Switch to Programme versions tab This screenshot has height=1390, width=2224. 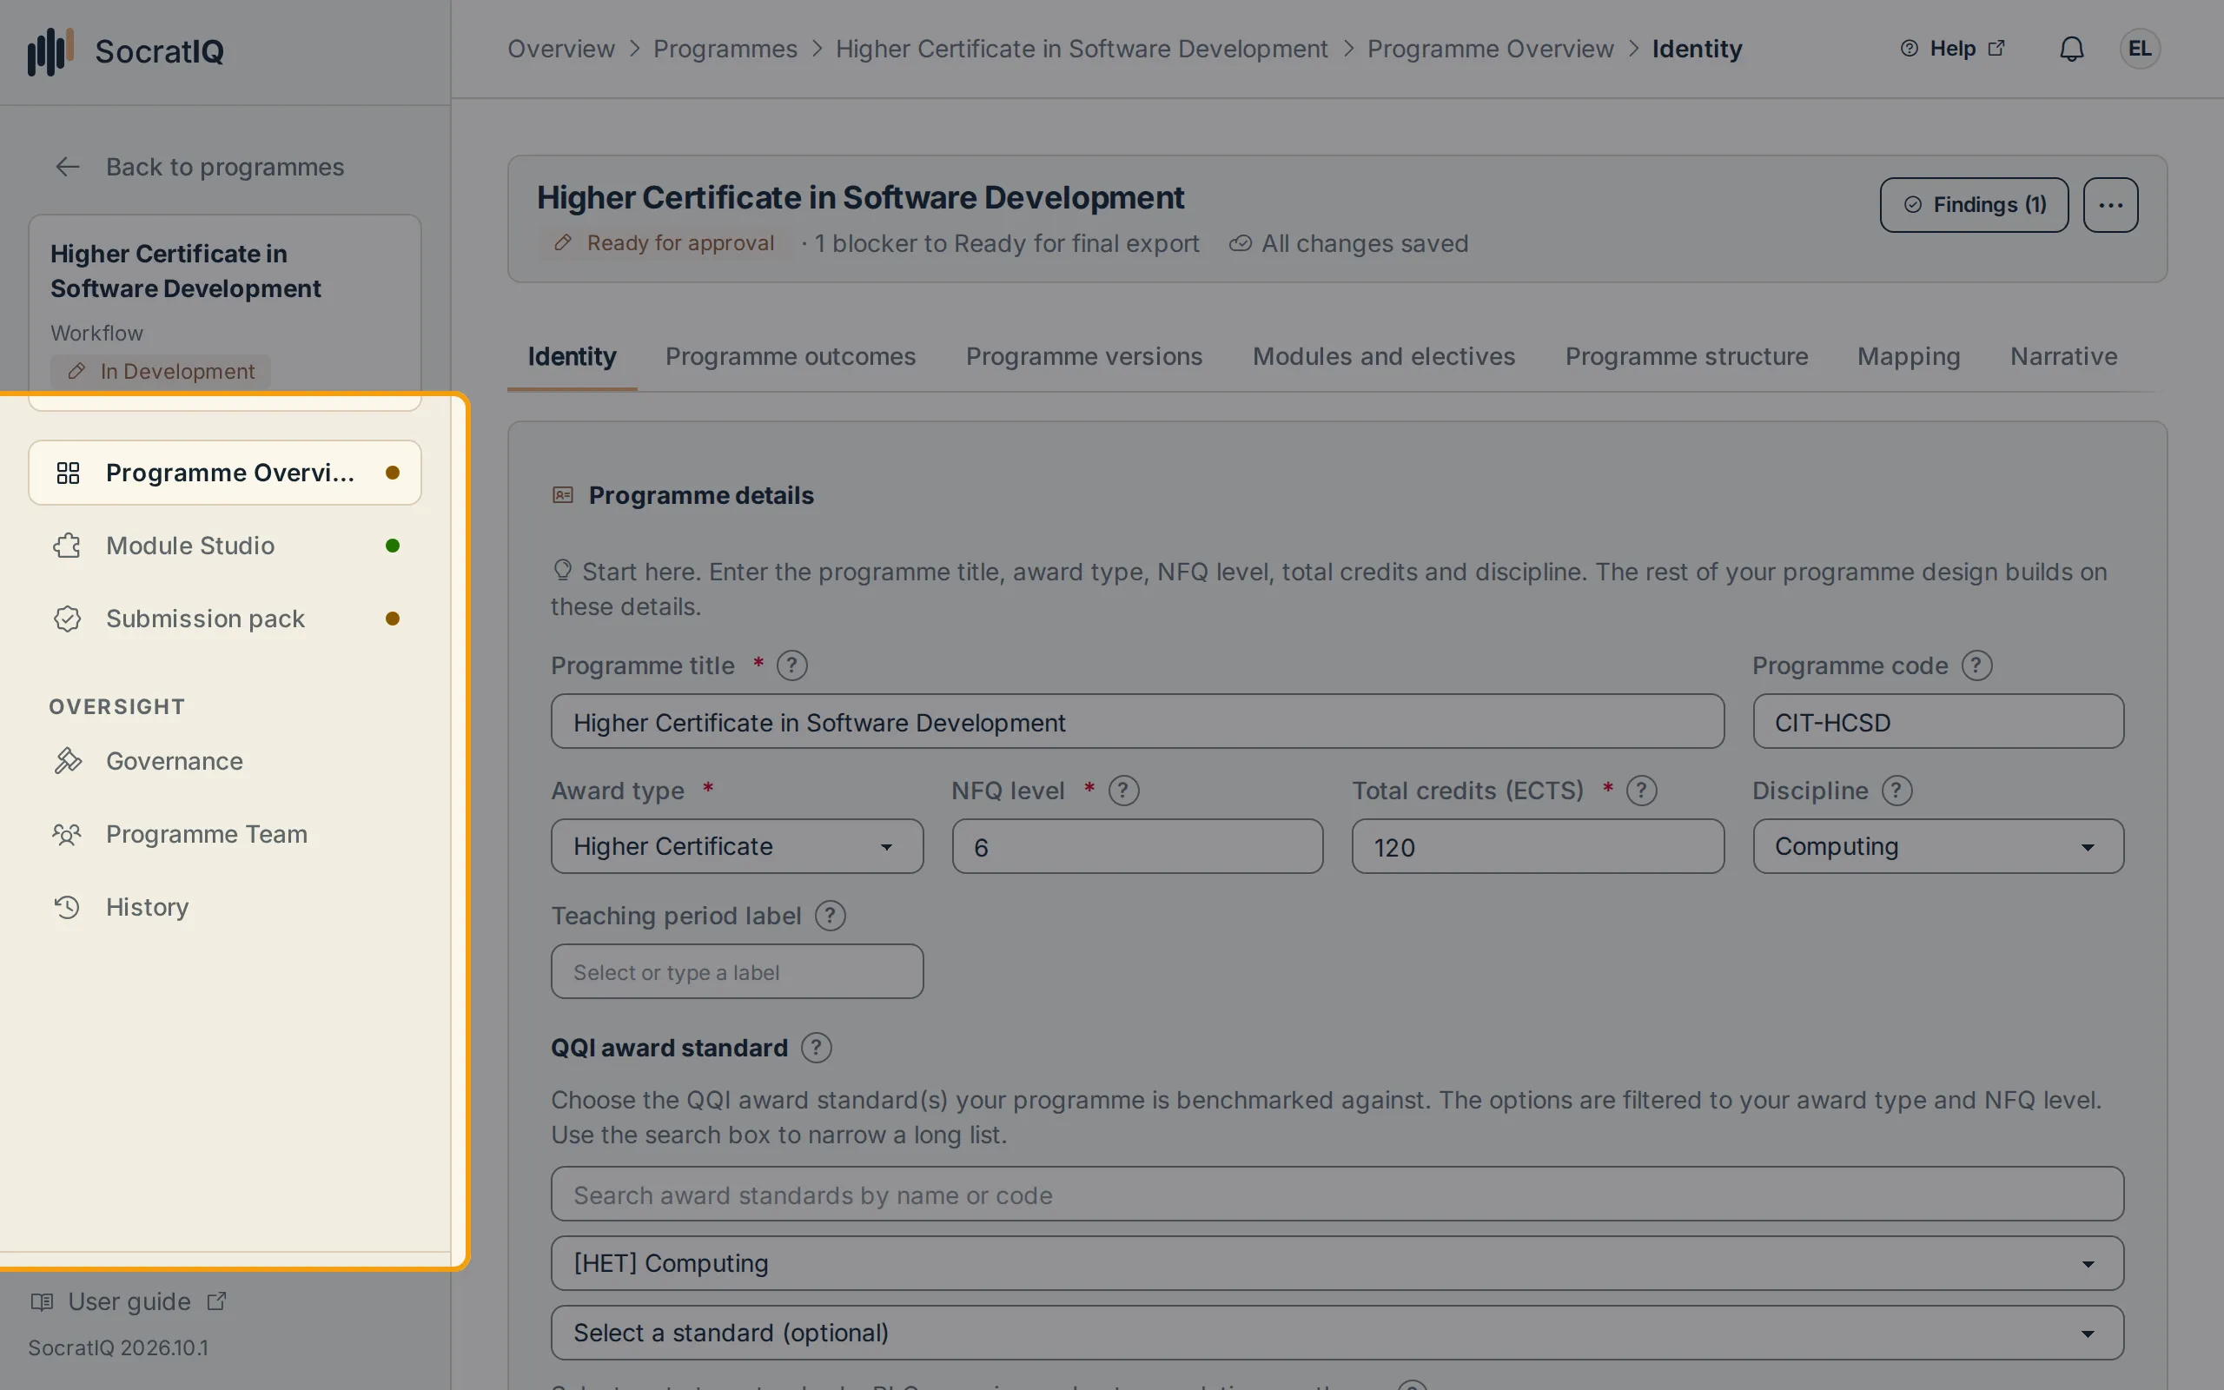tap(1083, 357)
